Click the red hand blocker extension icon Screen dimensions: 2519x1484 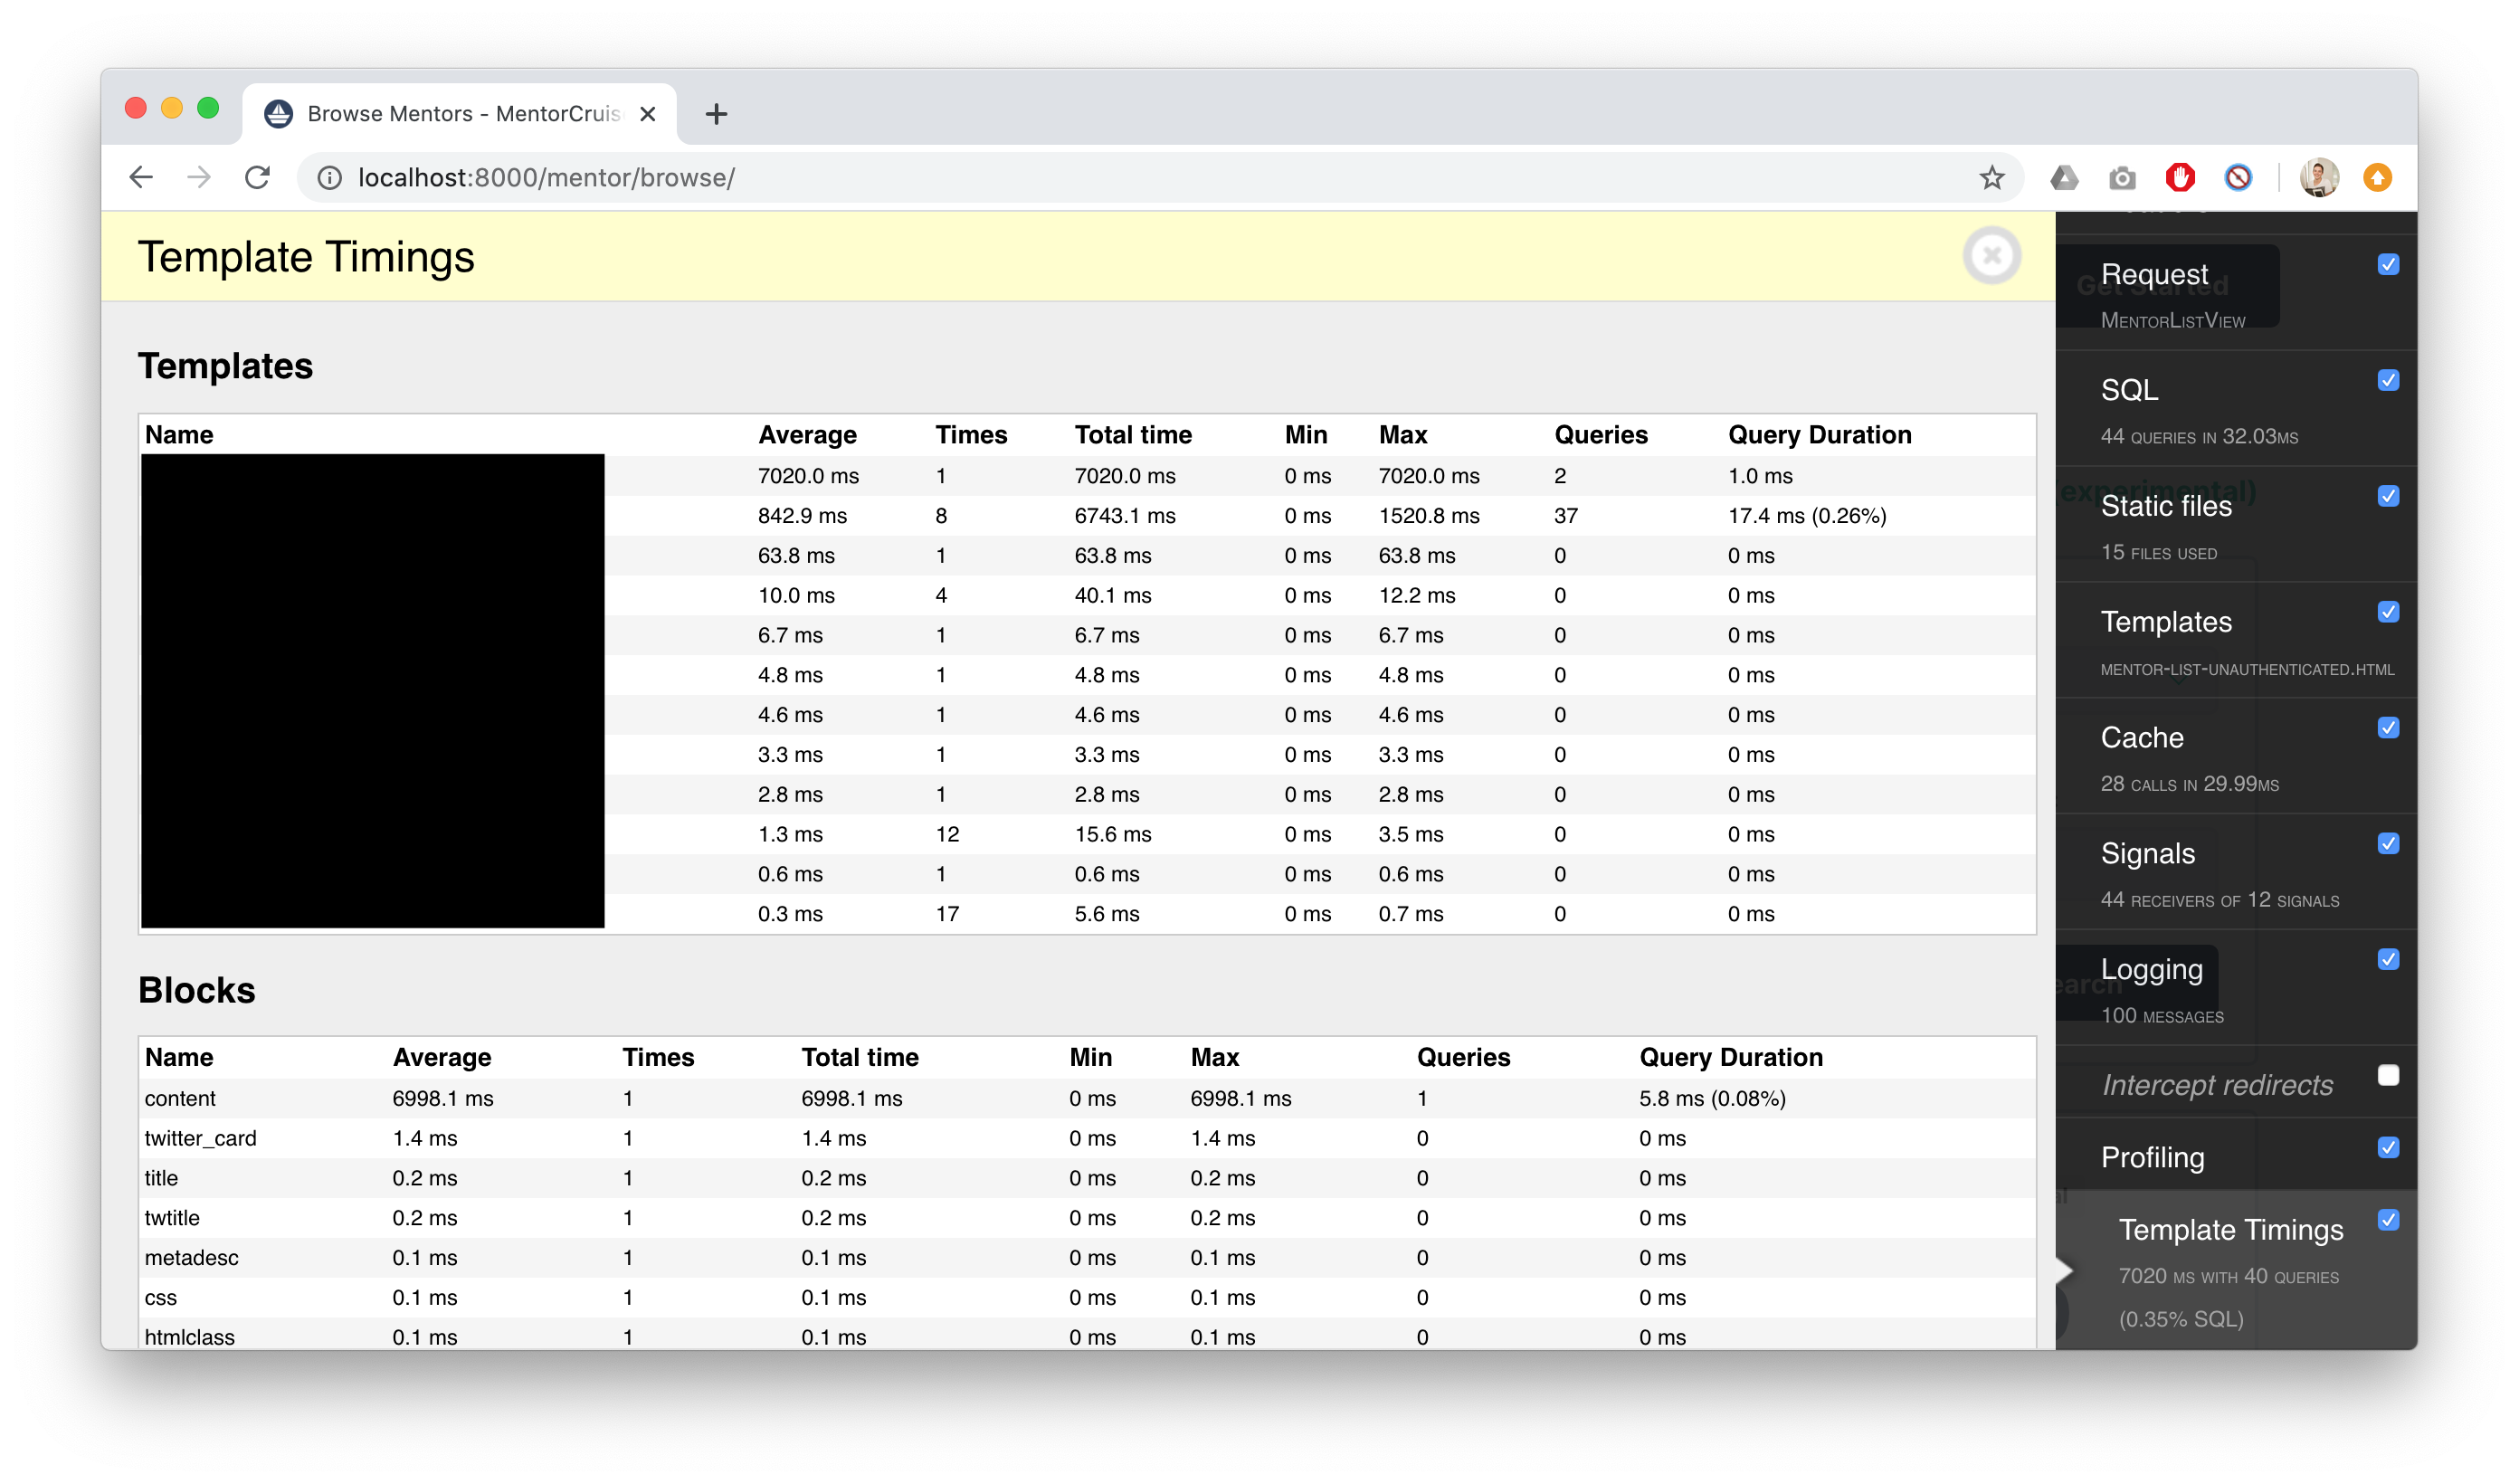(x=2180, y=177)
